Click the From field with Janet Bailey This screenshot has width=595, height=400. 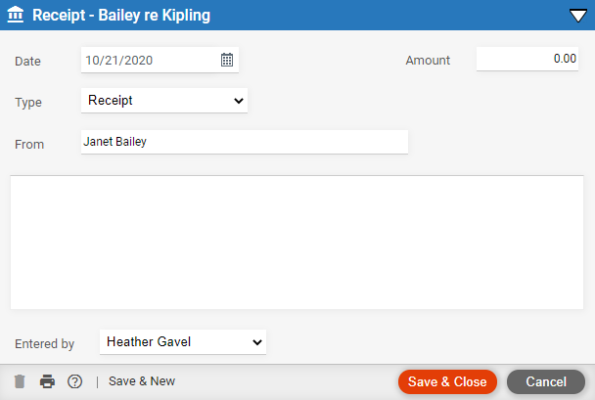[245, 142]
